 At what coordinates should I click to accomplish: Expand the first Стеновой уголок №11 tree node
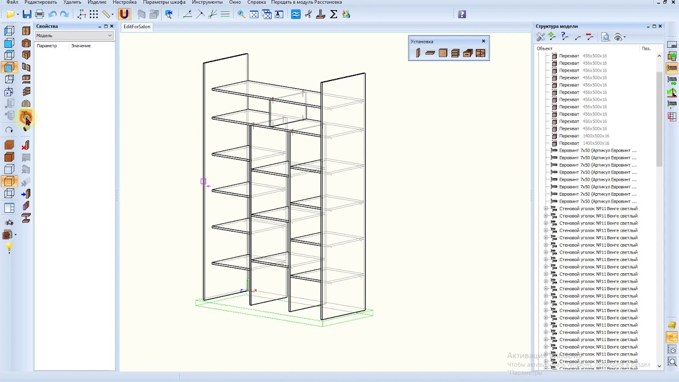click(x=546, y=209)
